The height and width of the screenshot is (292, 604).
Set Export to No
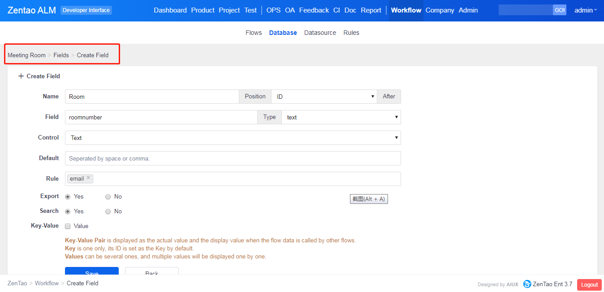[x=108, y=197]
